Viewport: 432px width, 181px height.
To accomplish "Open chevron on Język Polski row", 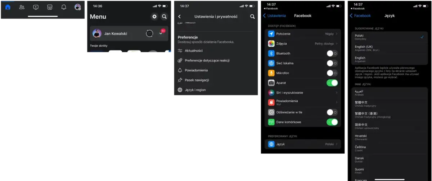I will point(337,144).
